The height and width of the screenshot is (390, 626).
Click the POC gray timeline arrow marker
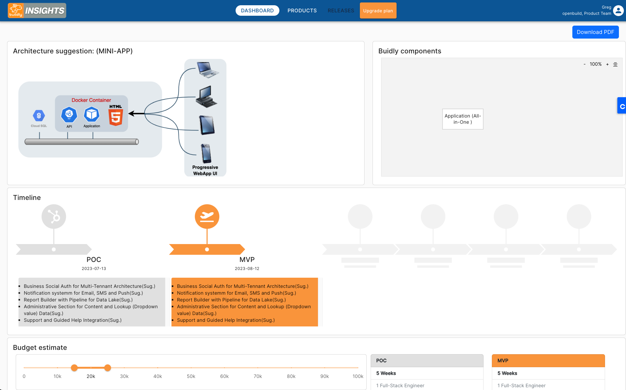tap(54, 249)
